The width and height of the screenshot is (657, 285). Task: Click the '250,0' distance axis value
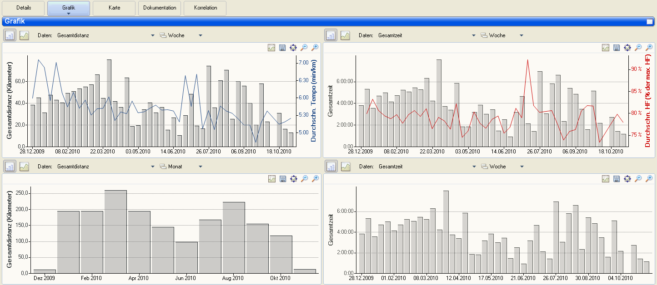(23, 193)
